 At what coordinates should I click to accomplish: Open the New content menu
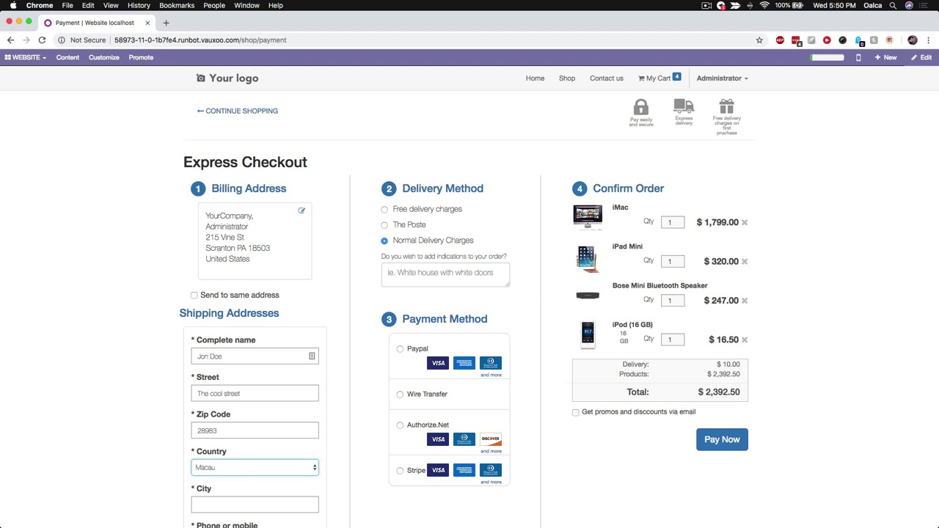click(x=885, y=57)
